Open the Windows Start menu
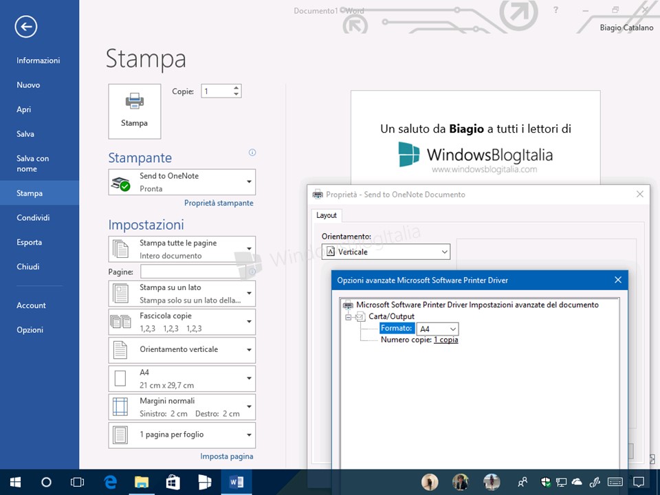This screenshot has width=660, height=495. tap(16, 482)
